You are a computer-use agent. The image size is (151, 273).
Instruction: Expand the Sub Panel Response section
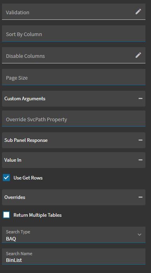pyautogui.click(x=74, y=140)
